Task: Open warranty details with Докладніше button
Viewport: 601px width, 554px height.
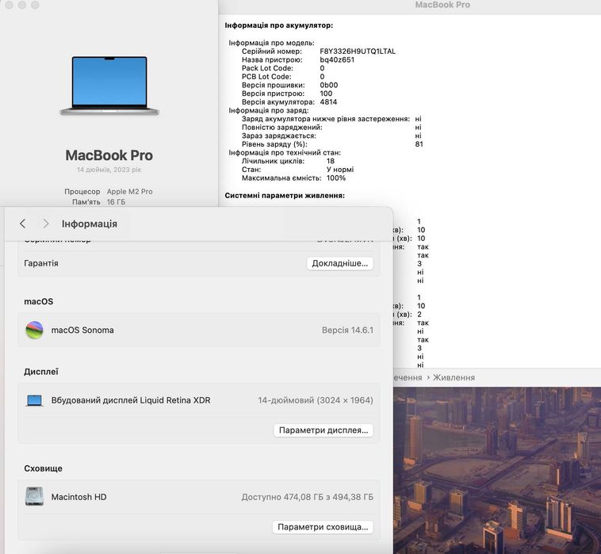Action: pos(340,263)
